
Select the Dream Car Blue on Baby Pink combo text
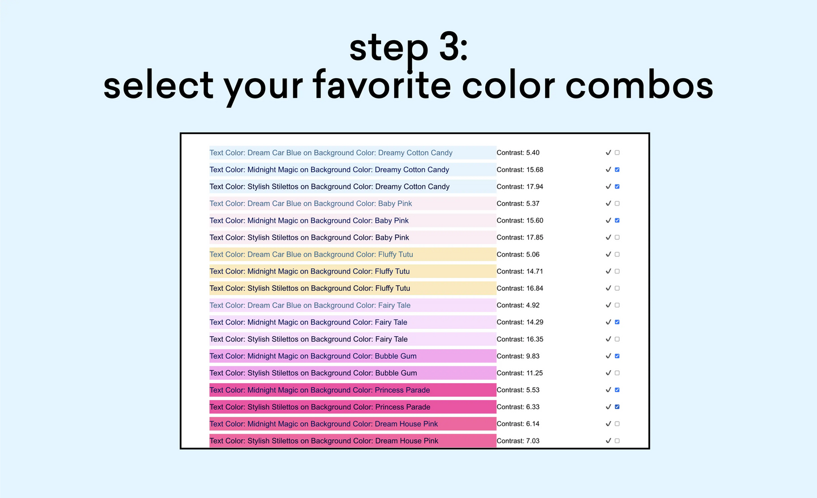coord(311,203)
